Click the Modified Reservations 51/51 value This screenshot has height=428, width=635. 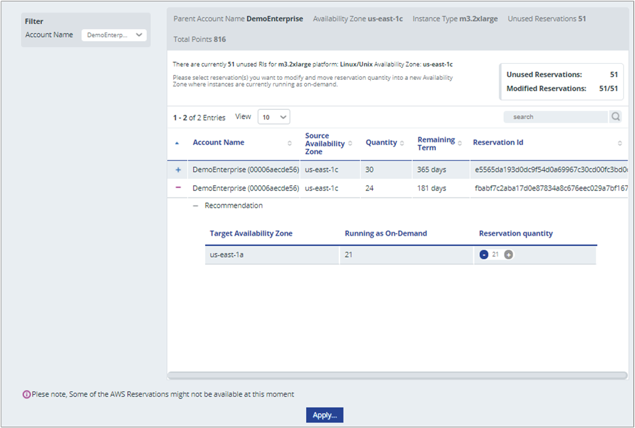click(x=608, y=89)
